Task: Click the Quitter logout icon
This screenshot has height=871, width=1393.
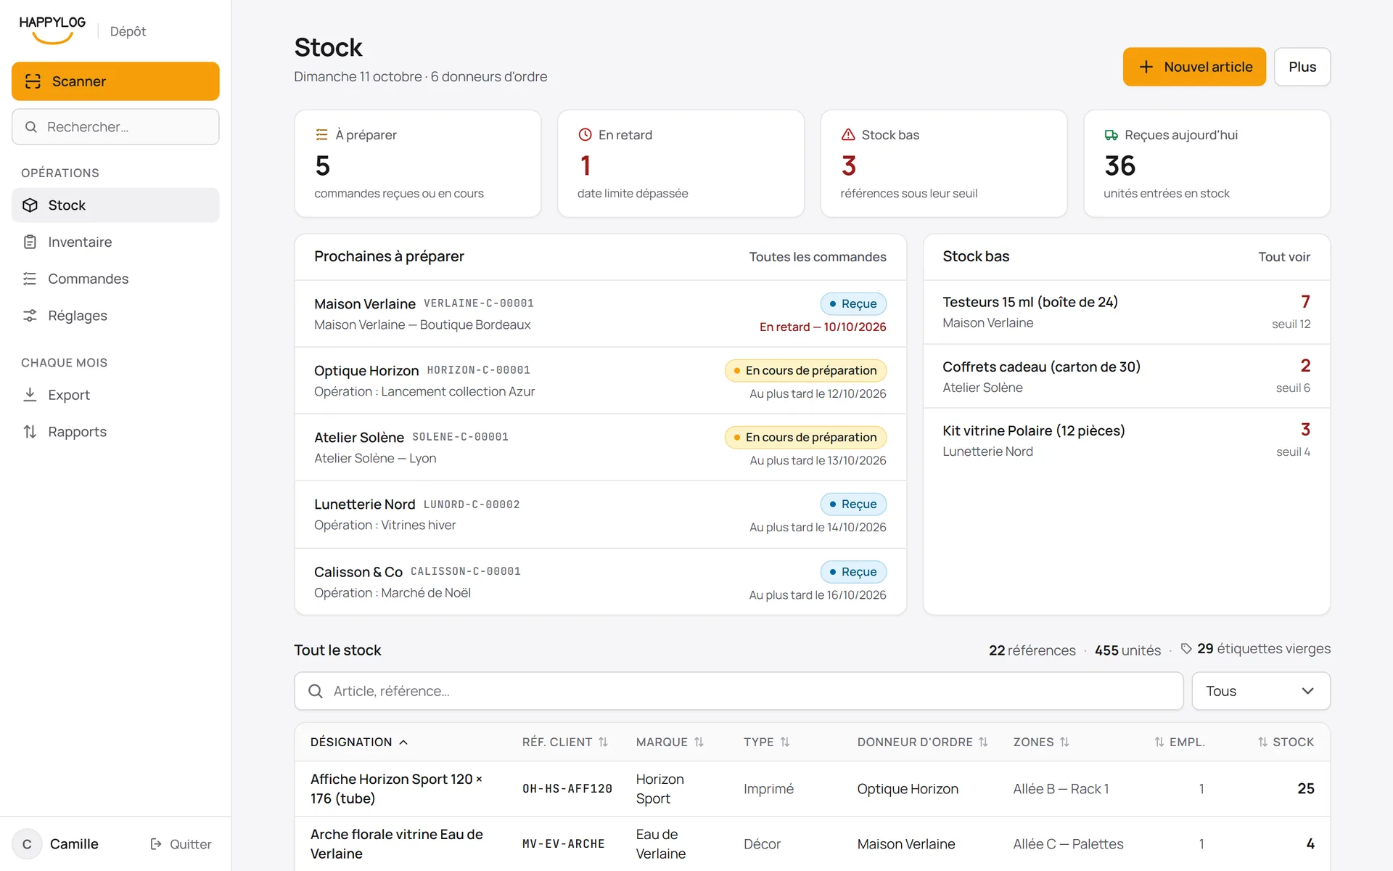Action: coord(156,844)
